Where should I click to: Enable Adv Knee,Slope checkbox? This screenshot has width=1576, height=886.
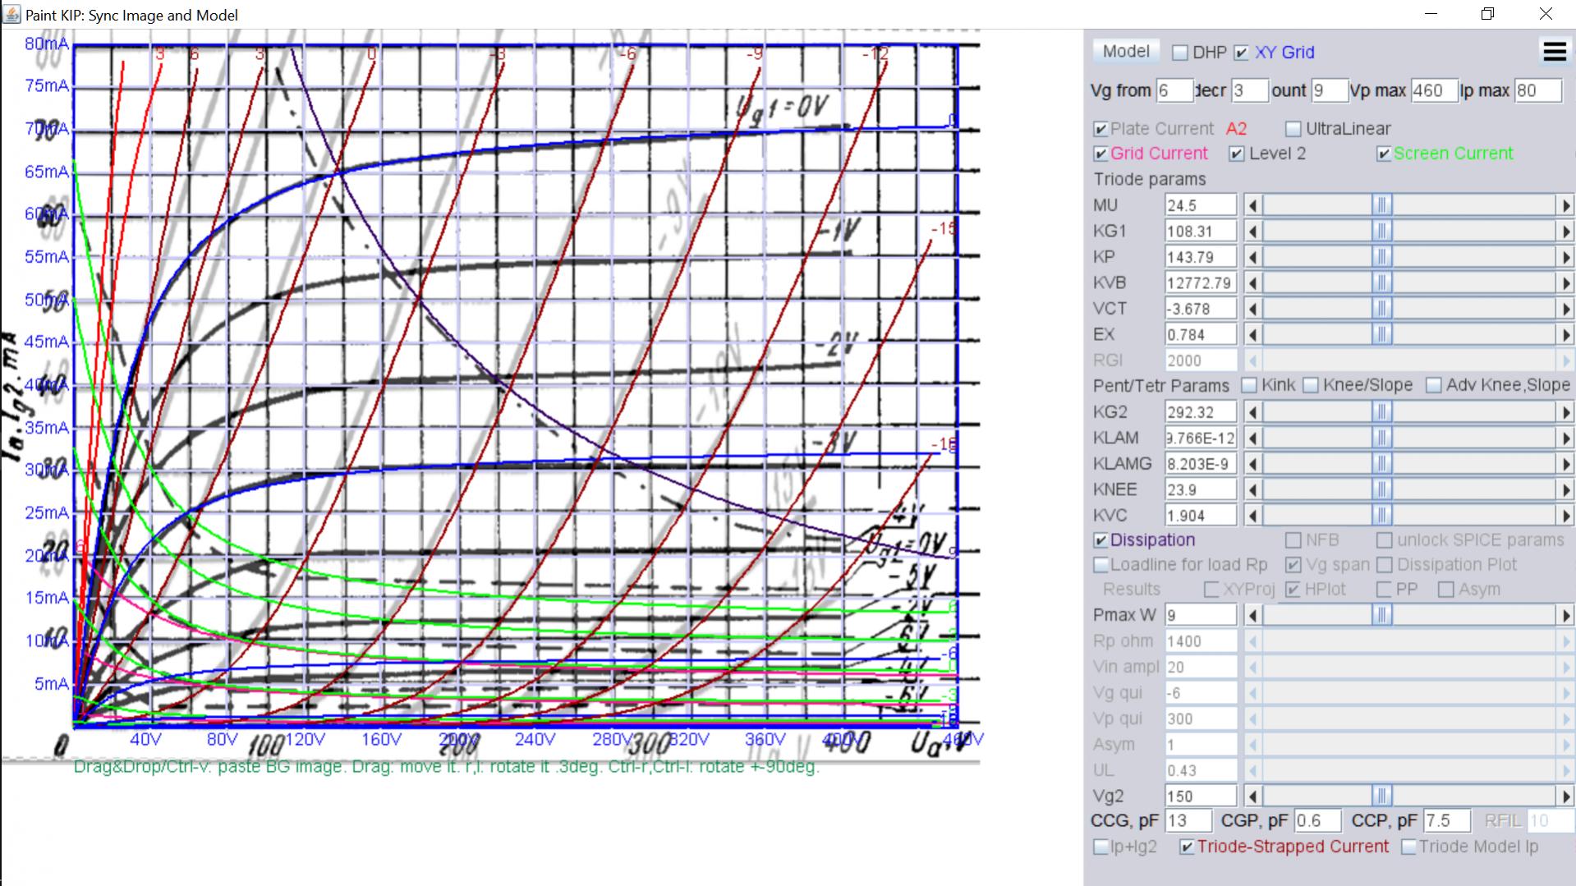[x=1434, y=385]
